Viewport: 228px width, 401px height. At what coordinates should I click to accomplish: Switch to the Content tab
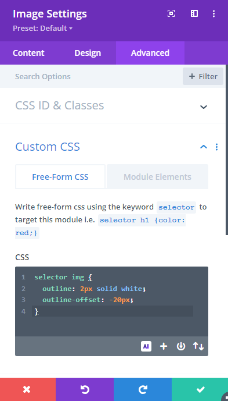point(28,53)
